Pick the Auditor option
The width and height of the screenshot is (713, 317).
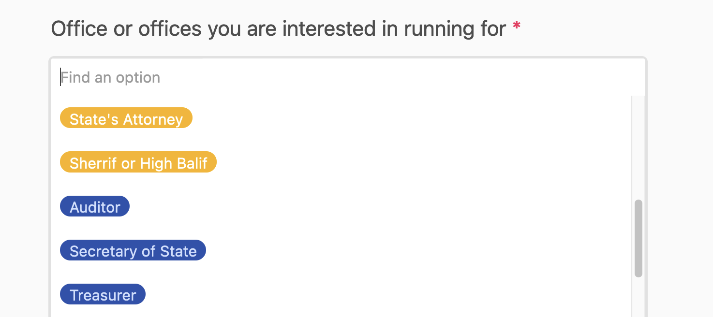[x=95, y=207]
